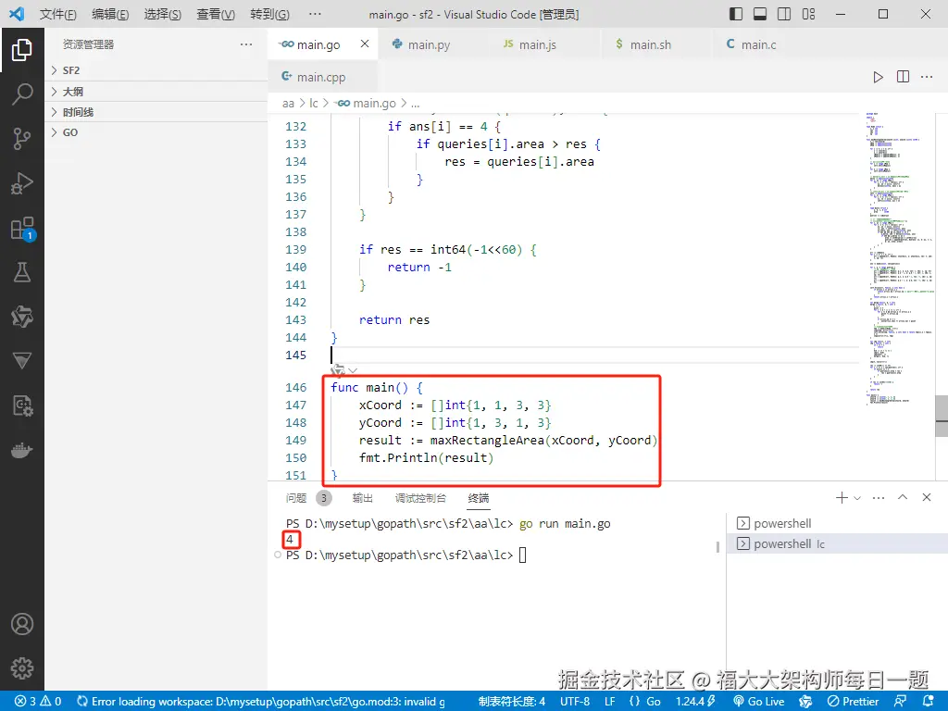Click the Error loading workspace status message
The width and height of the screenshot is (948, 711).
tap(261, 702)
